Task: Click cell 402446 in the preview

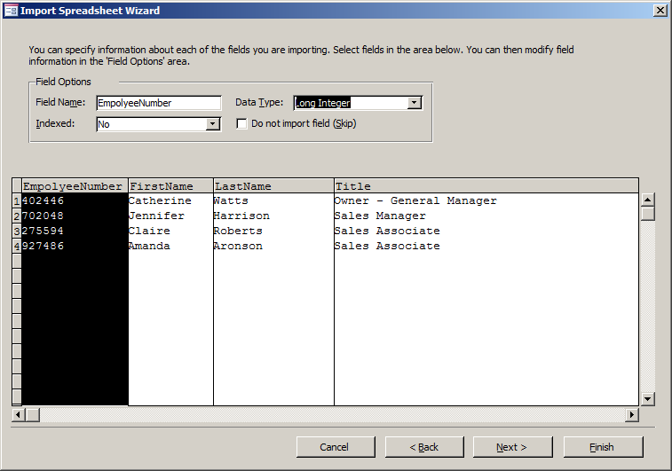Action: tap(75, 200)
